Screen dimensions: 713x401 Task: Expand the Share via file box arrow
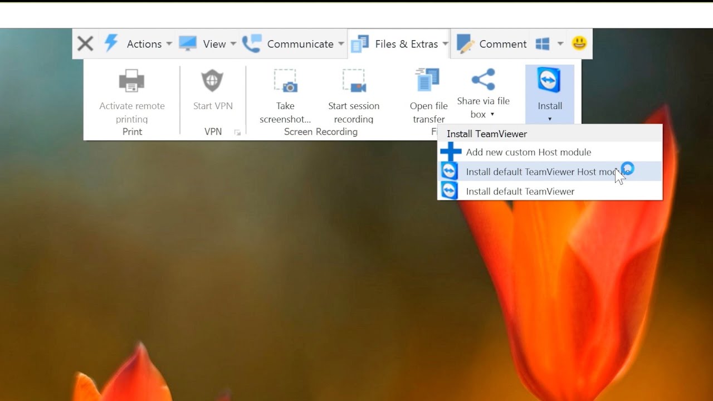492,115
